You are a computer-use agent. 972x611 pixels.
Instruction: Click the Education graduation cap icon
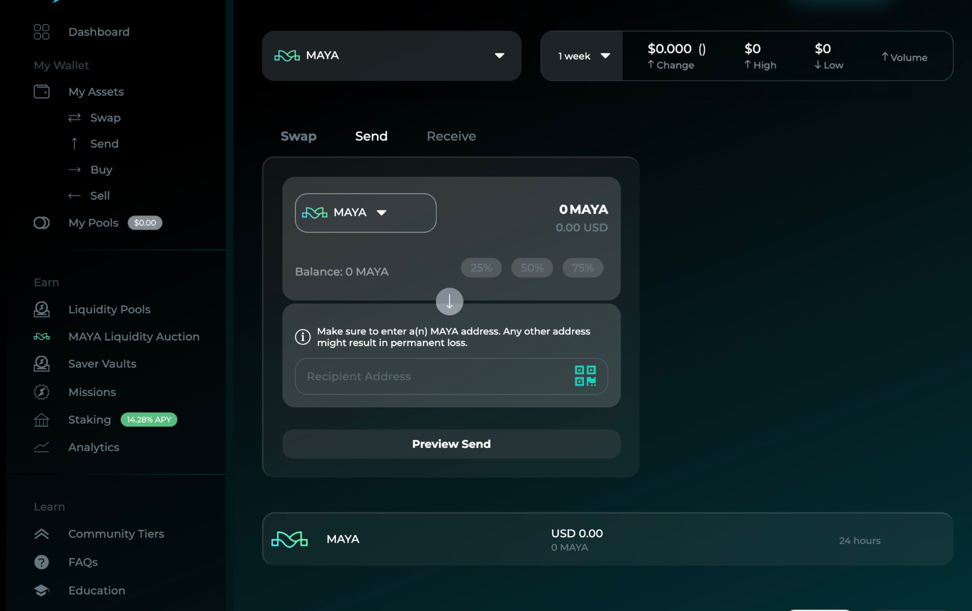[x=42, y=590]
